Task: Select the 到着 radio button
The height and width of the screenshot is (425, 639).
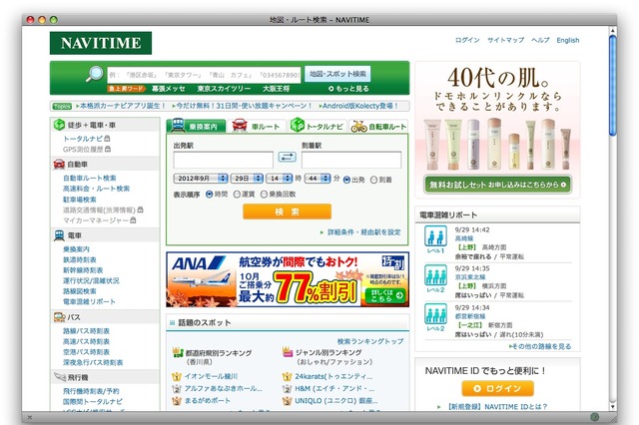Action: point(373,180)
